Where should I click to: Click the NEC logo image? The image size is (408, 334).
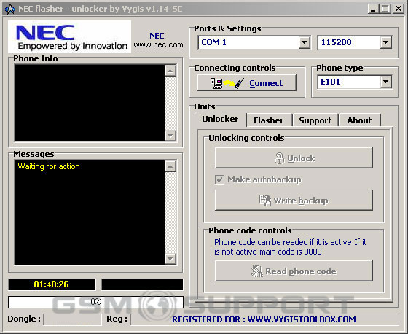point(69,37)
